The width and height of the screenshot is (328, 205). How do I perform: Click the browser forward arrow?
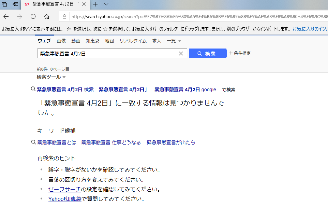pyautogui.click(x=19, y=16)
